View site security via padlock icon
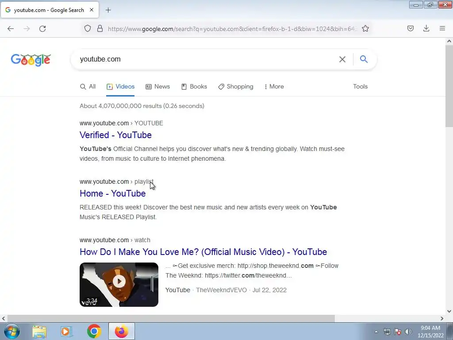This screenshot has width=453, height=340. pos(100,28)
